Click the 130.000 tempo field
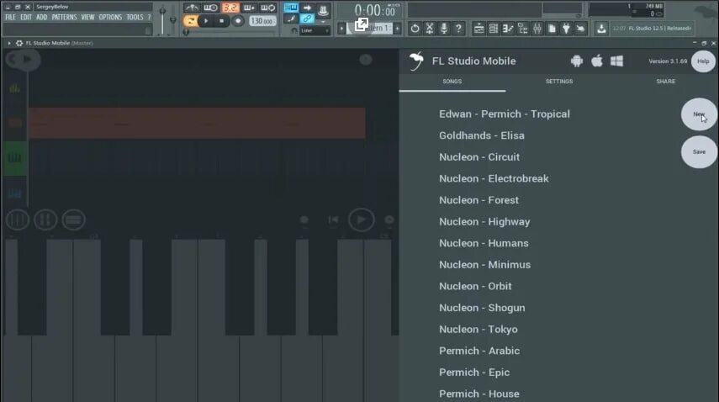The image size is (719, 402). [262, 21]
